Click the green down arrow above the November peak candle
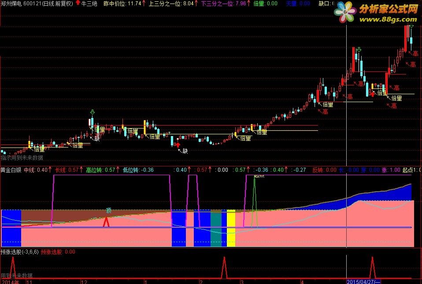The image size is (422, 284). coord(93,112)
